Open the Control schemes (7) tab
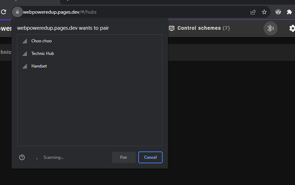This screenshot has width=295, height=185. click(199, 28)
